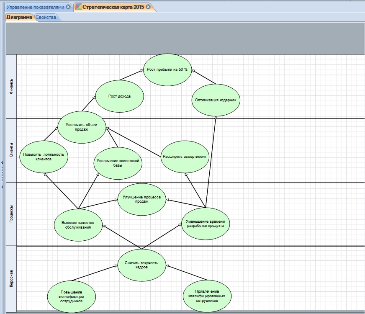Select the Снизить текучесть кадров node

coord(141,265)
